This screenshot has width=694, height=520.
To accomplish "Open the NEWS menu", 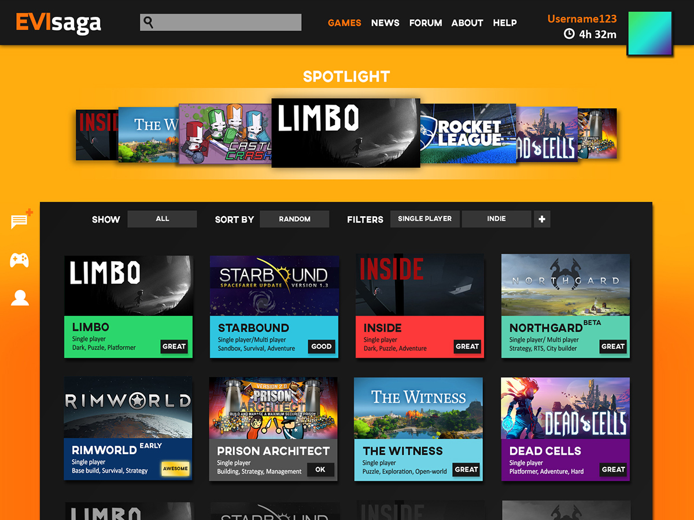I will tap(385, 23).
